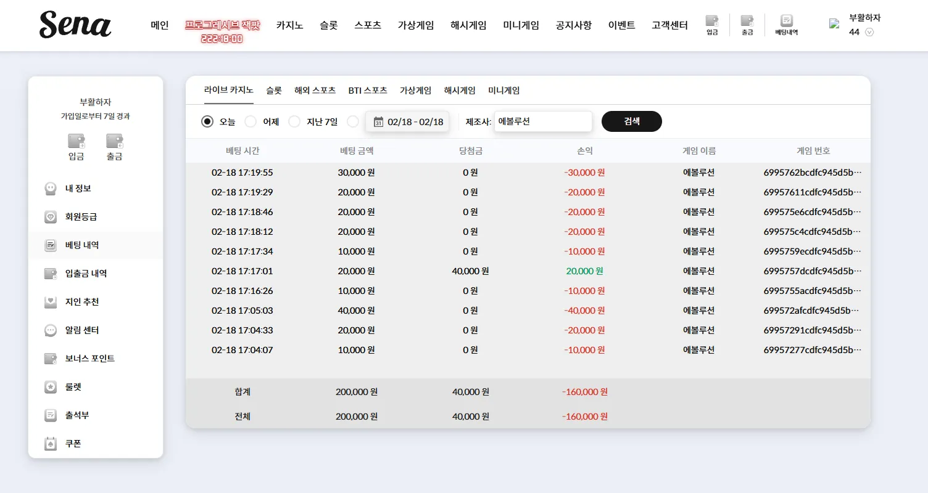This screenshot has width=928, height=493.
Task: Open the 알림 센터 chat bubble icon
Action: click(x=51, y=330)
